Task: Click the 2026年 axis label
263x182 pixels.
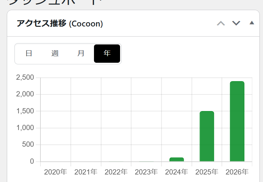Action: tap(237, 172)
